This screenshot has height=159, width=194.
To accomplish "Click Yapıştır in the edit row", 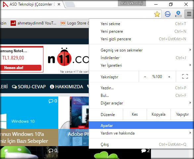I will [182, 114].
